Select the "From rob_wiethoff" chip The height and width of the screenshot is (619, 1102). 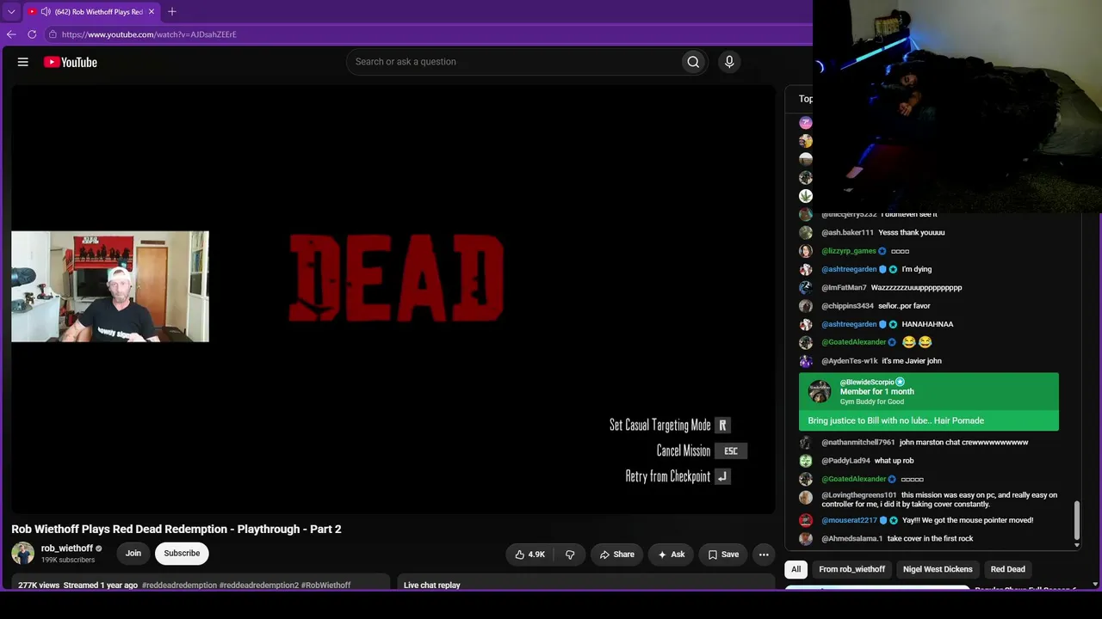(852, 569)
